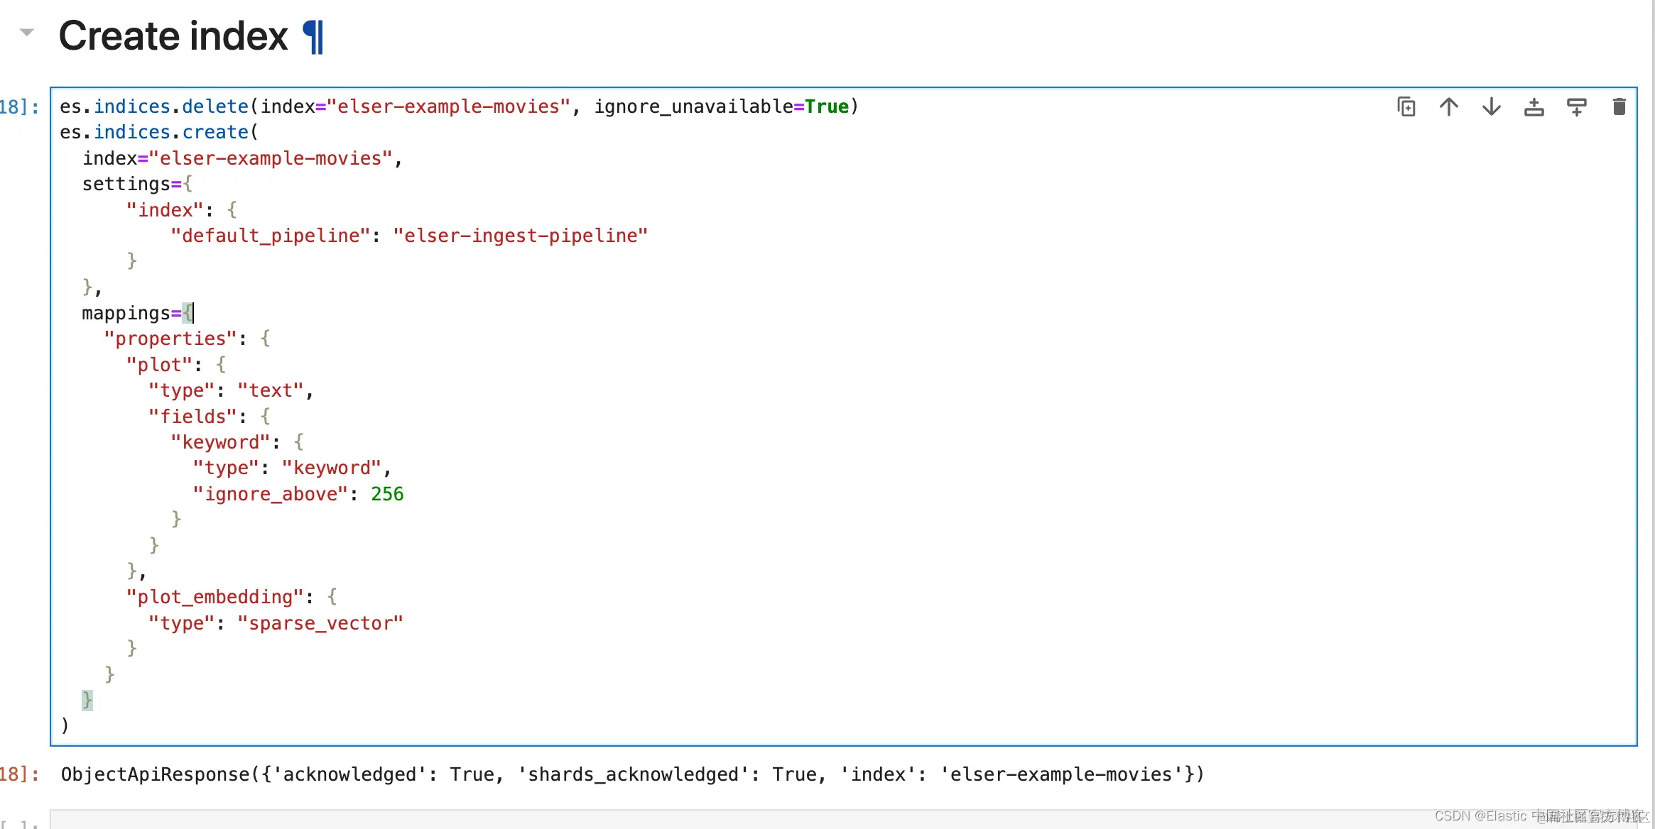Image resolution: width=1655 pixels, height=829 pixels.
Task: Move the cell down with the arrow icon
Action: click(1492, 107)
